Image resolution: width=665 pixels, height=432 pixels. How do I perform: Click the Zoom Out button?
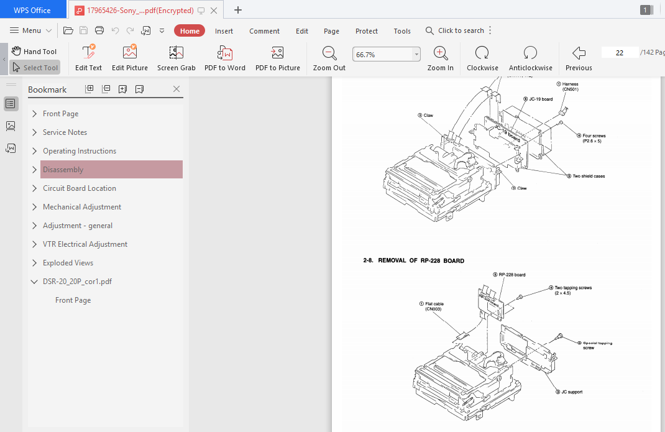pyautogui.click(x=329, y=58)
